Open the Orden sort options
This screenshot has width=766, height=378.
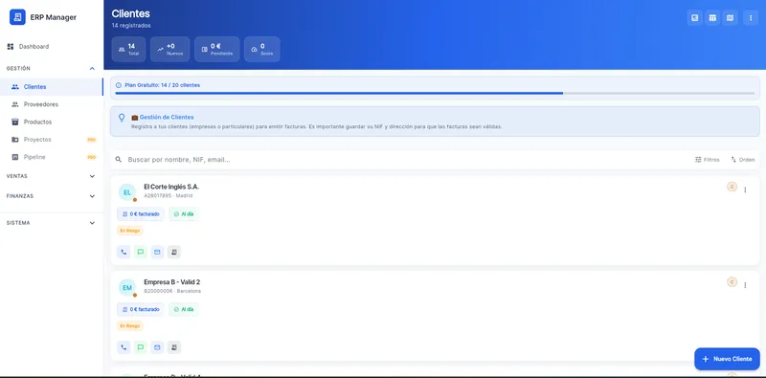tap(743, 160)
